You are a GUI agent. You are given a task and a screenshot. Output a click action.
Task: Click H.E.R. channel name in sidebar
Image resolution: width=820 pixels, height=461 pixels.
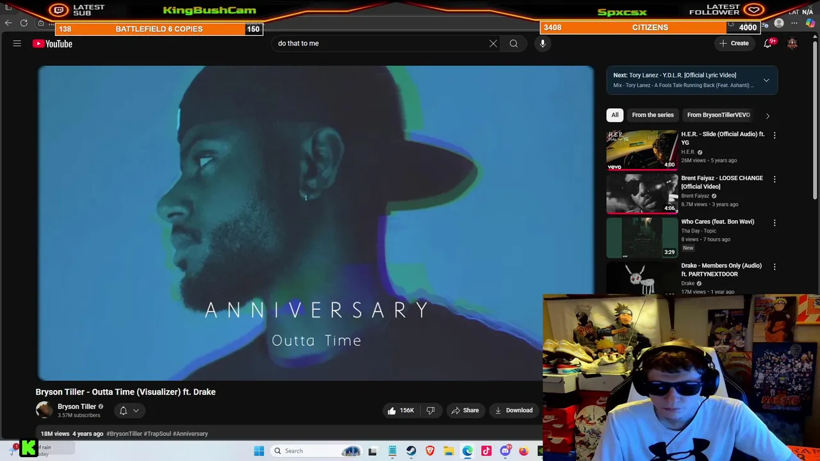click(687, 152)
